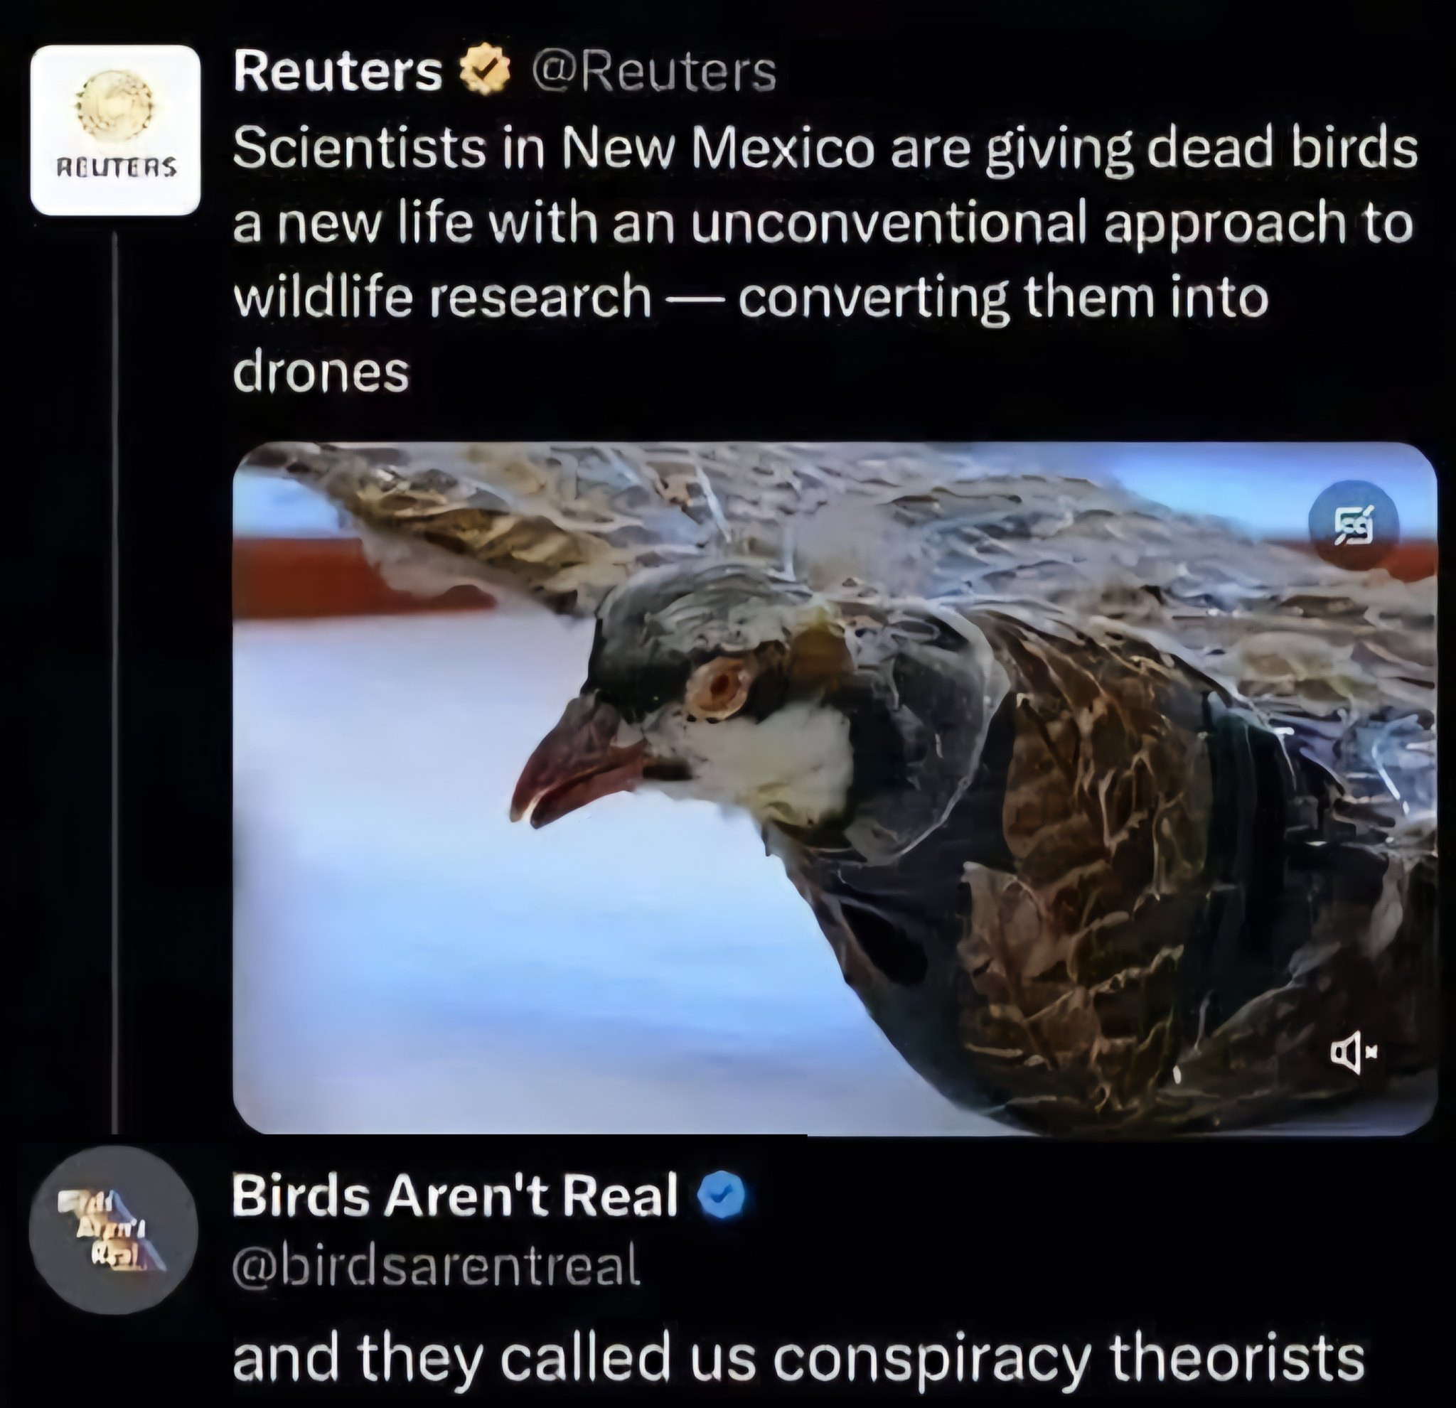Open the reply reading 'and they called us conspiracy theorists'
This screenshot has width=1456, height=1408.
[x=799, y=1358]
